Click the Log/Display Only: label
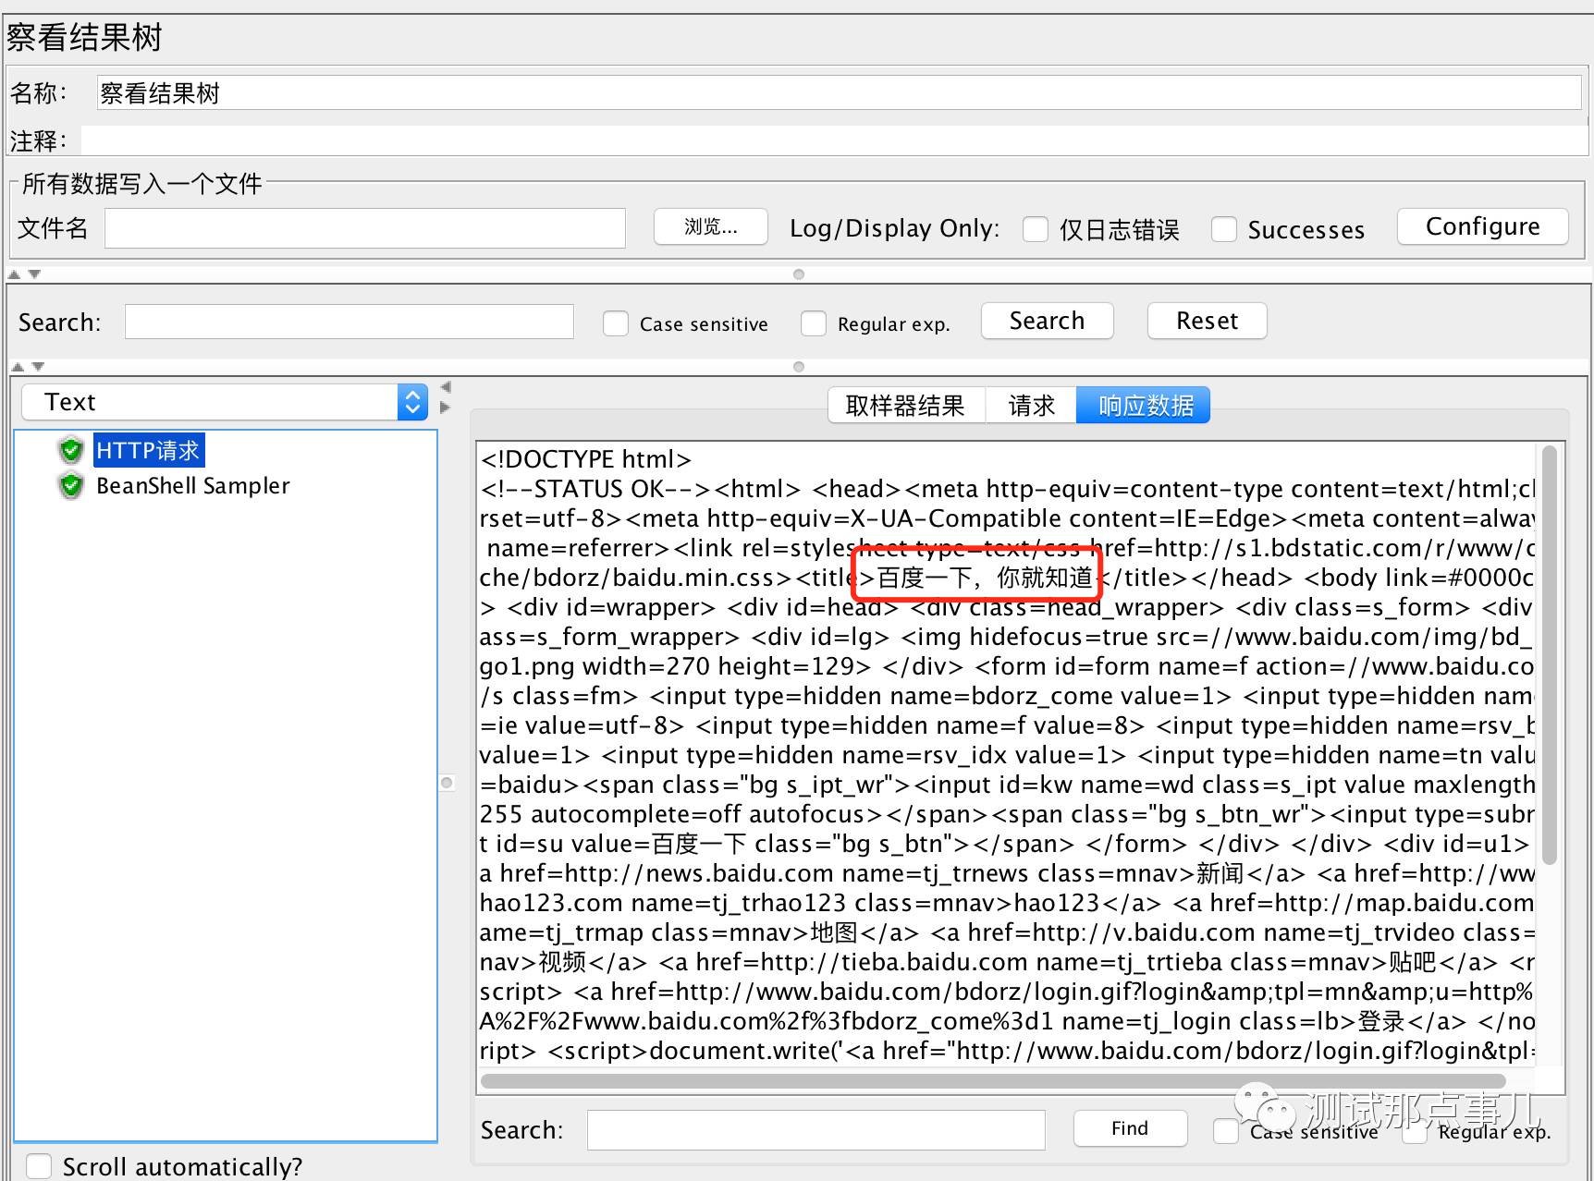The width and height of the screenshot is (1594, 1181). pos(894,228)
